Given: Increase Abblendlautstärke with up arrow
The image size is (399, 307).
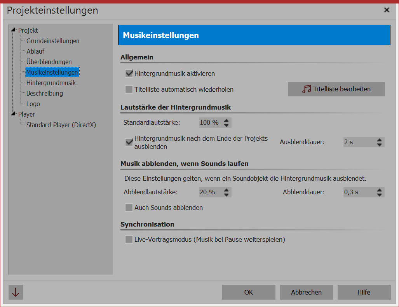Looking at the screenshot, I should [x=227, y=190].
